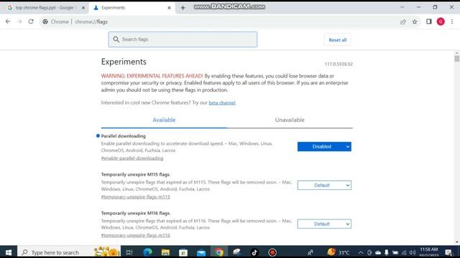Open tab search chevron in title bar

tap(402, 7)
